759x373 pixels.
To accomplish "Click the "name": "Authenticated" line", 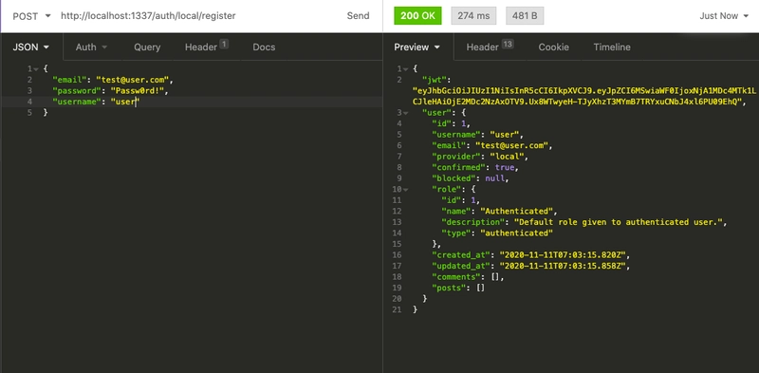I will tap(499, 212).
